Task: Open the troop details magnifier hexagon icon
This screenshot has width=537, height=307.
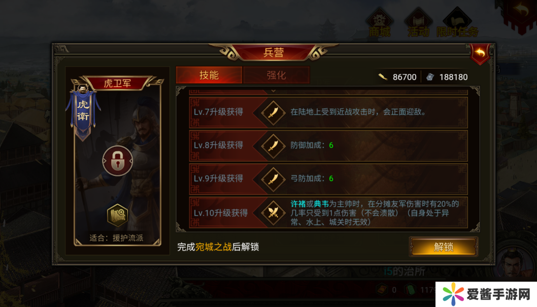Action: click(x=117, y=215)
